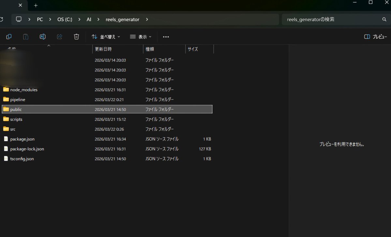Maximize the Explorer window
391x237 pixels.
[370, 2]
